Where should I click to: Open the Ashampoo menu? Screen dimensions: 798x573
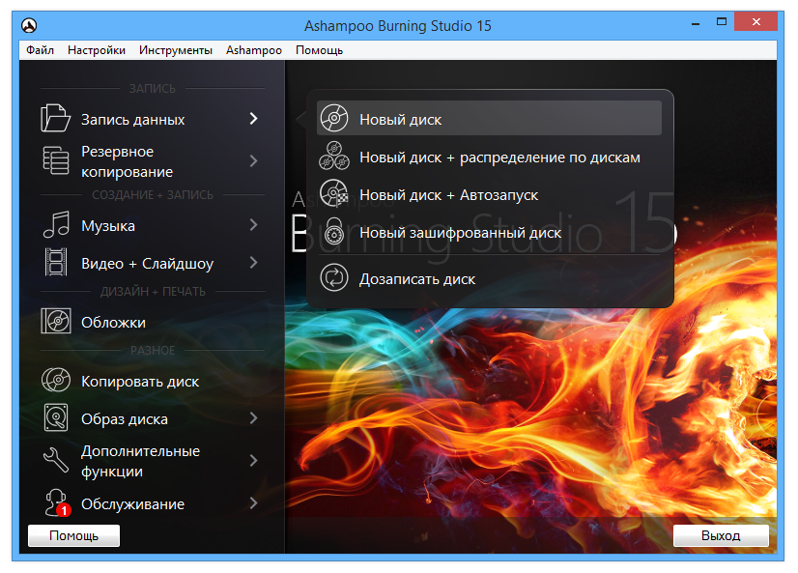(x=254, y=50)
